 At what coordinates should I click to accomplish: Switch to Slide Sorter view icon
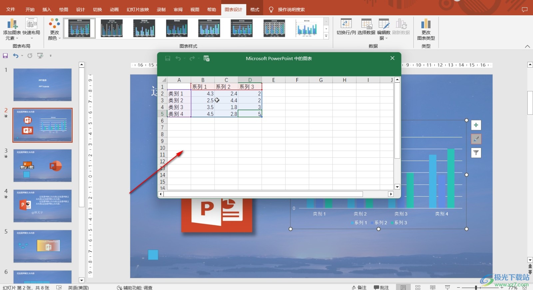[418, 287]
